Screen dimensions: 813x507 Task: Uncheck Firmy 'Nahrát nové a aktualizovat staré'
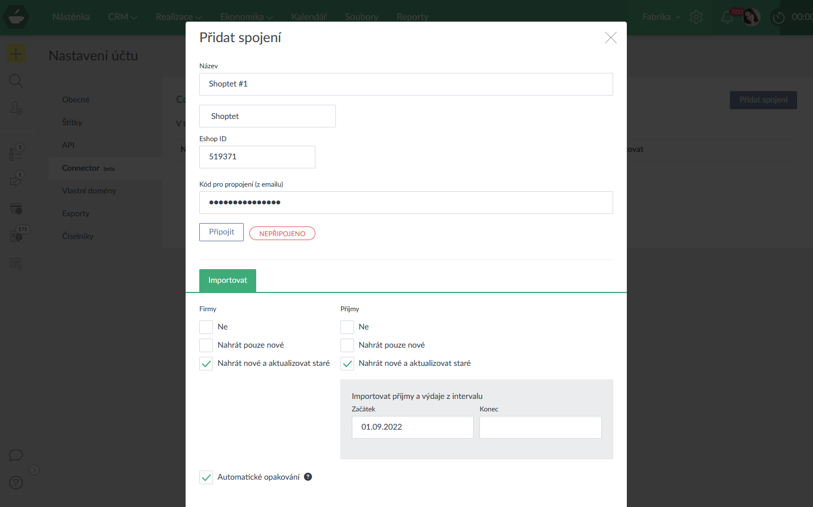click(206, 364)
